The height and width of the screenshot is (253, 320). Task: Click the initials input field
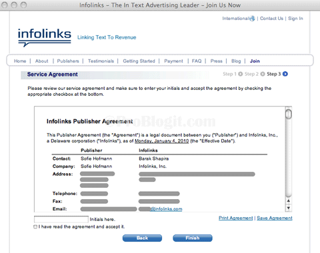(x=61, y=219)
